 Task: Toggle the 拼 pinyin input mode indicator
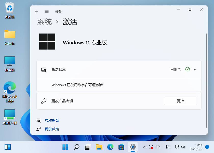[167, 147]
